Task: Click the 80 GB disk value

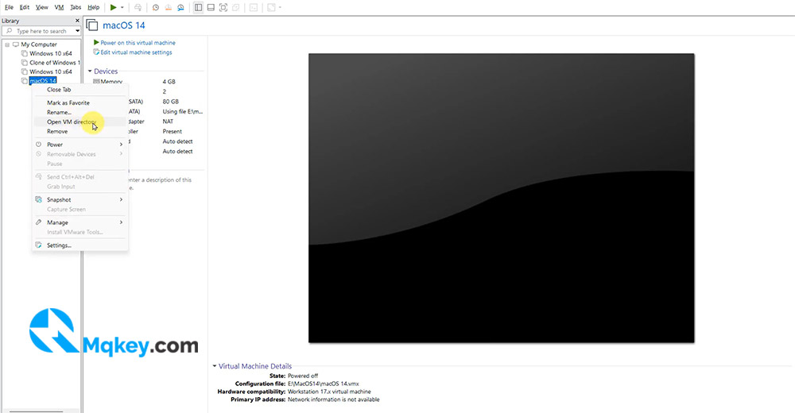Action: point(170,102)
